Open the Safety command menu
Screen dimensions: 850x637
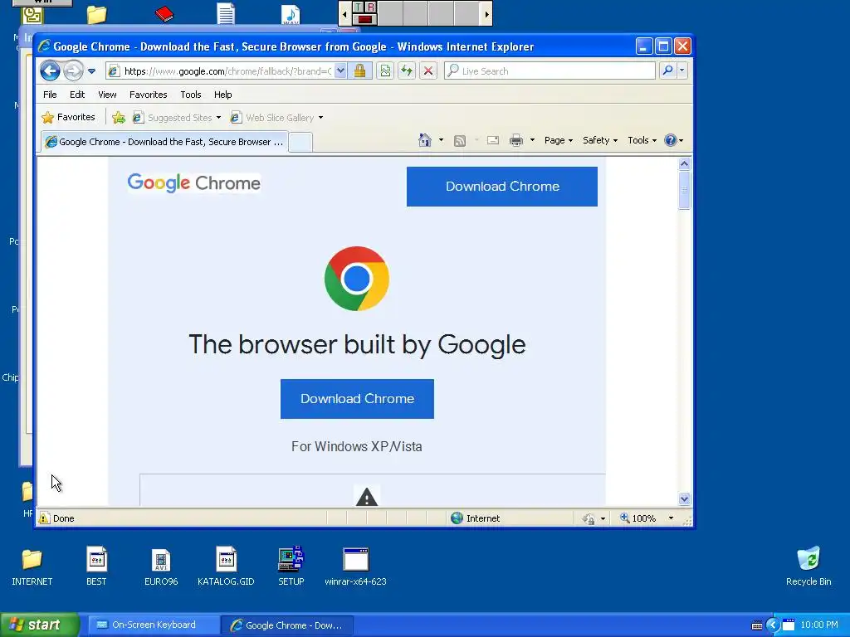coord(599,140)
